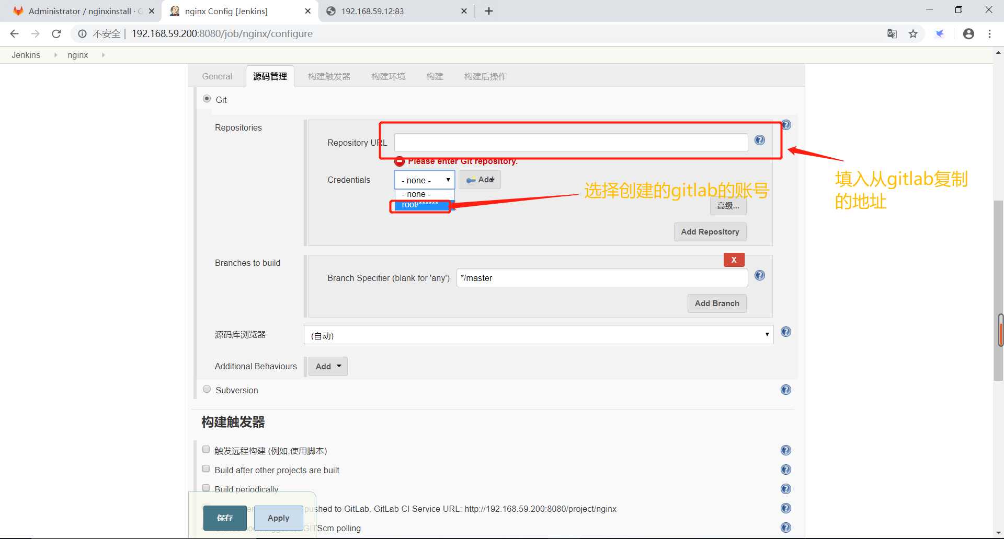Screen dimensions: 1004x539
Task: Switch to the 构建后操作 tab
Action: pyautogui.click(x=485, y=76)
